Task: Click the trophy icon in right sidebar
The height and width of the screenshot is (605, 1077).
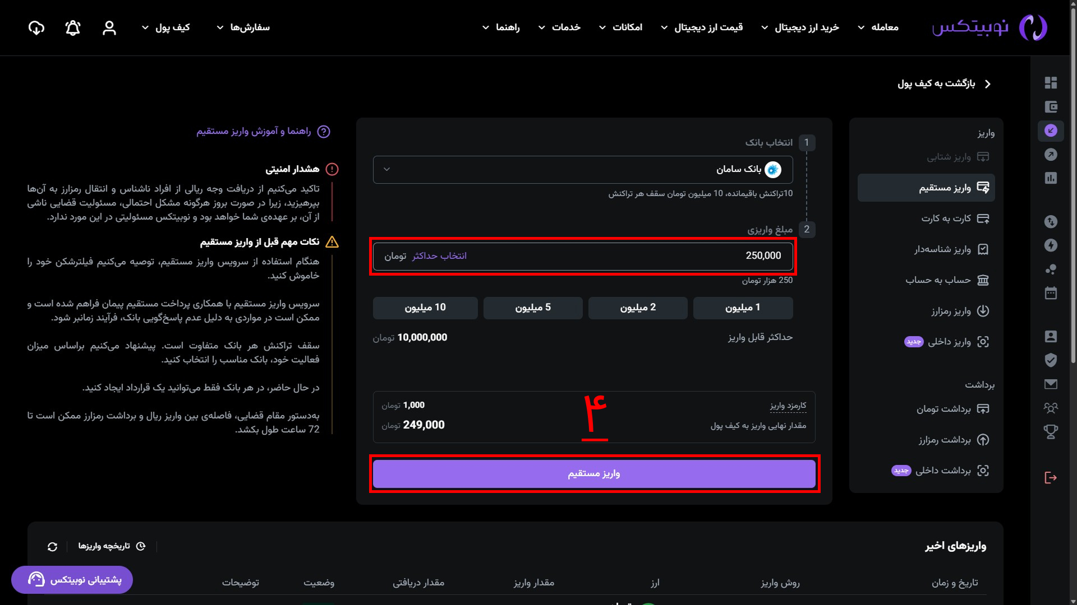Action: [1051, 431]
